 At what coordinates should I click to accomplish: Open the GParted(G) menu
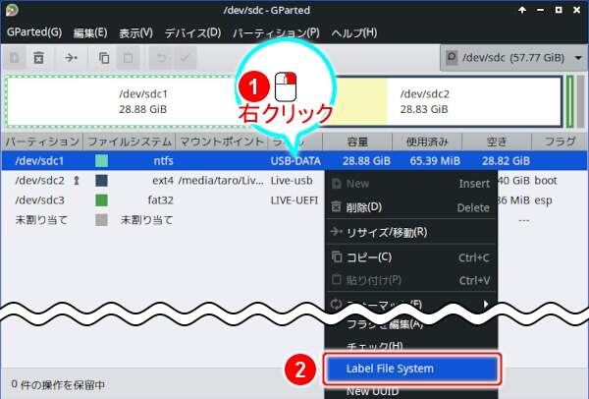[x=34, y=32]
